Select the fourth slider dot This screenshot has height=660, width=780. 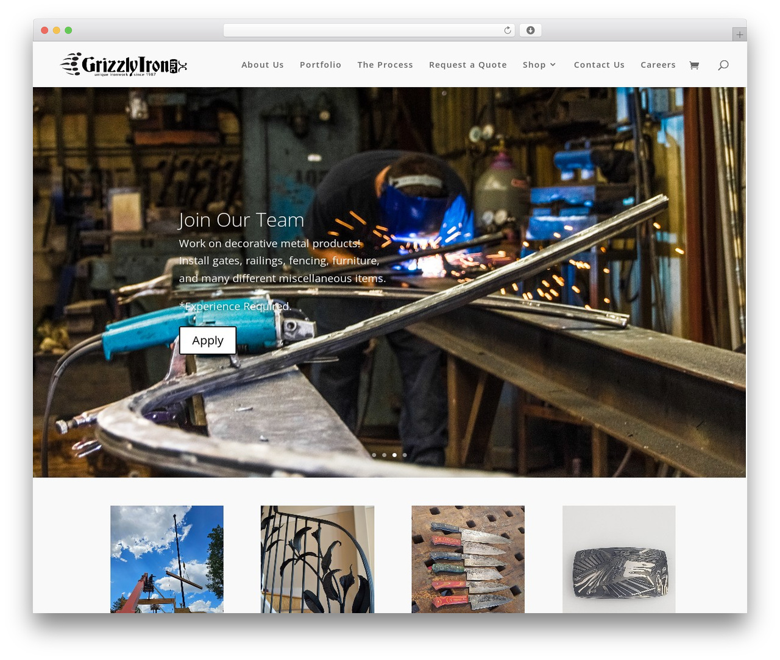pyautogui.click(x=405, y=455)
